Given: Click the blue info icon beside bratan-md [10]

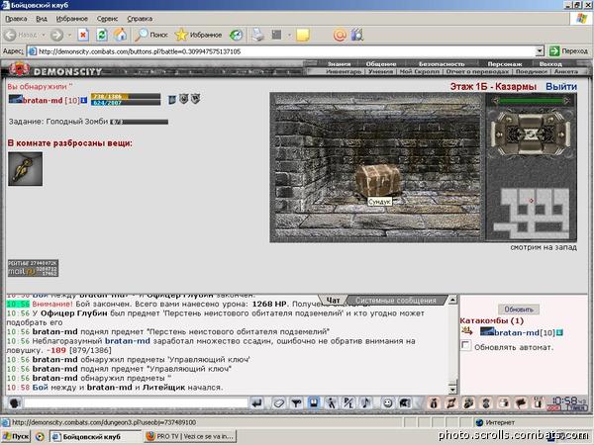Looking at the screenshot, I should 84,100.
